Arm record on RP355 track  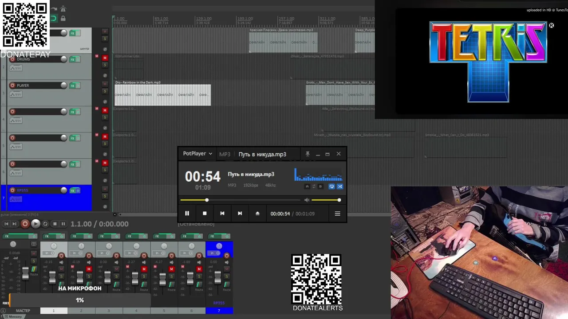12,191
